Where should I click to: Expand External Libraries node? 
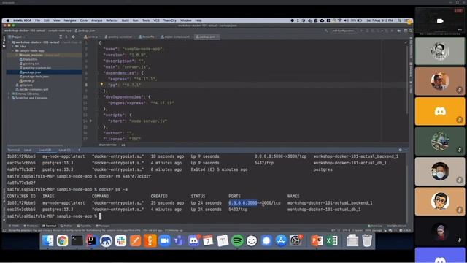tap(9, 94)
